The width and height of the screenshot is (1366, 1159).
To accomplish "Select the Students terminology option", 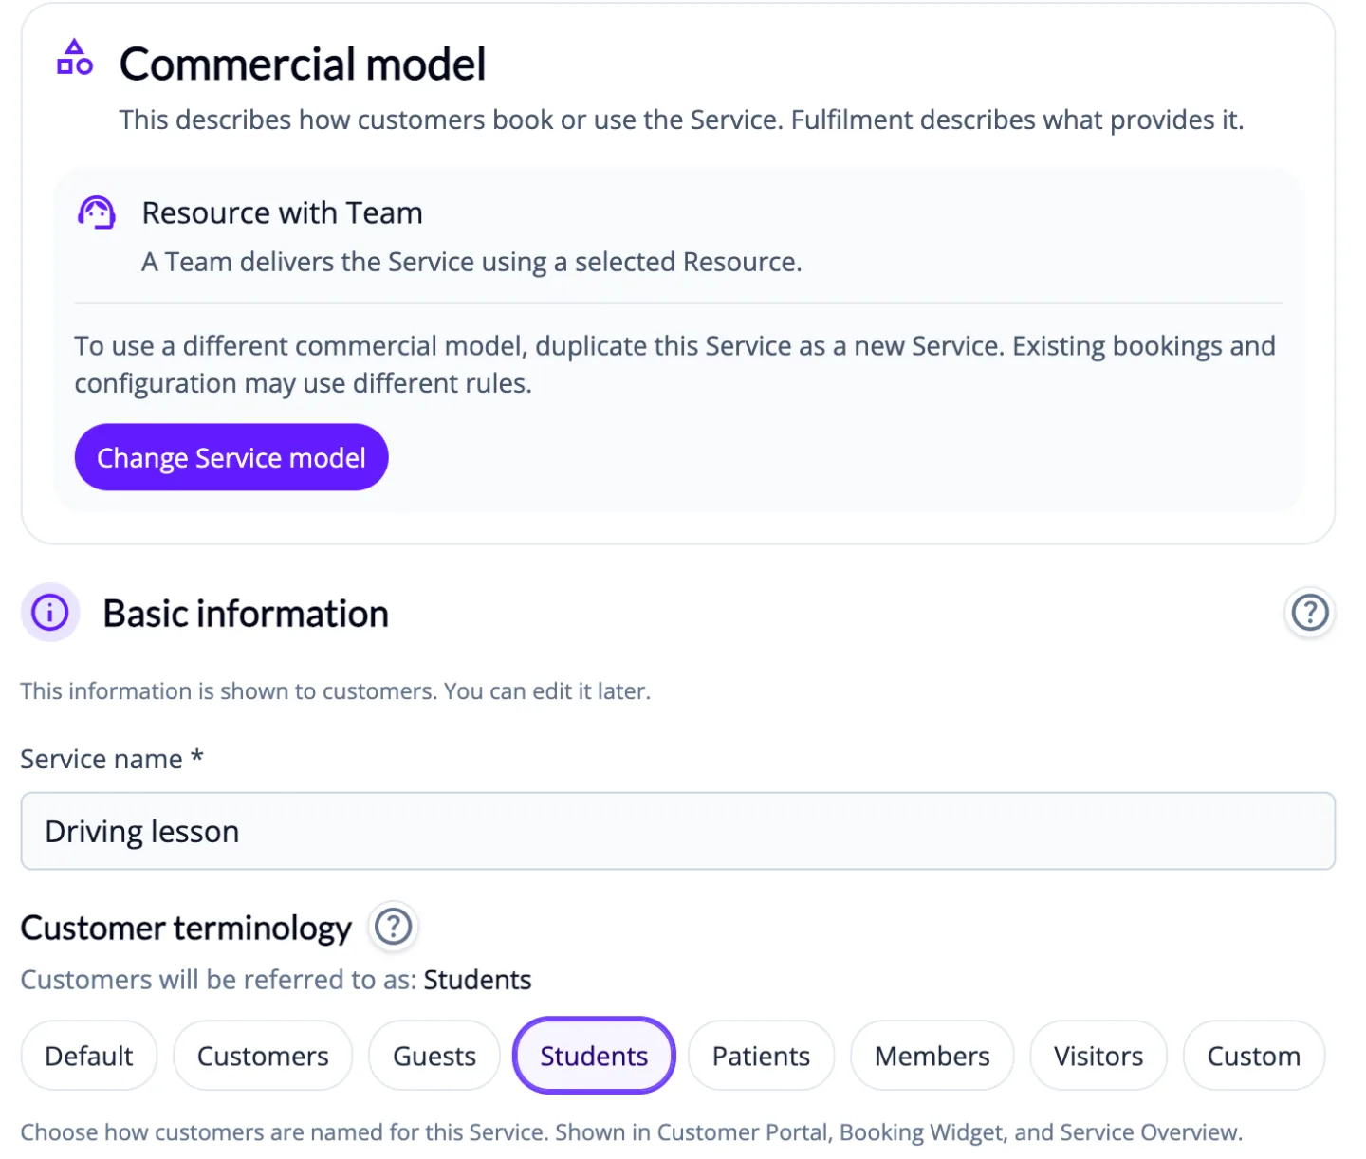I will point(594,1056).
